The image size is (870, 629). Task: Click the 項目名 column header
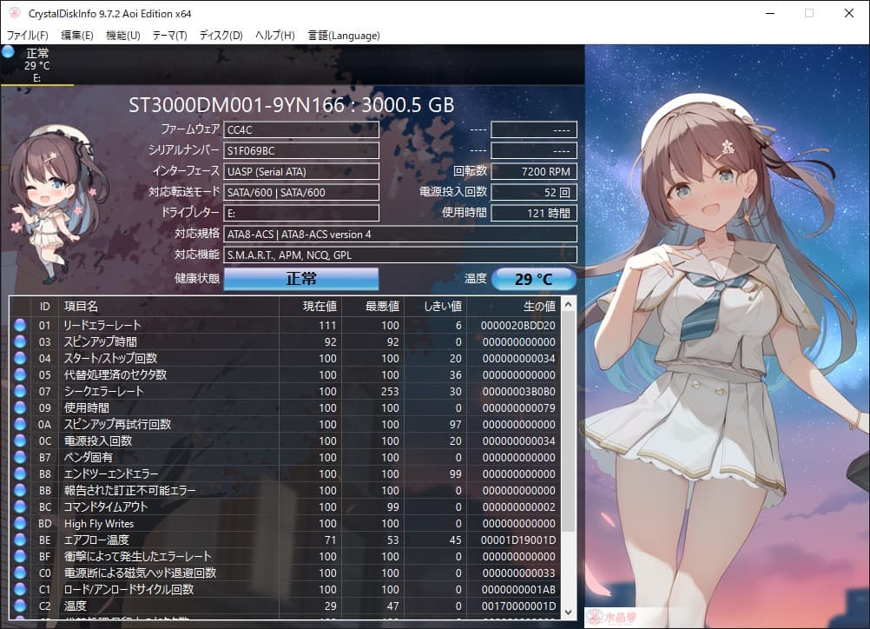(x=168, y=307)
